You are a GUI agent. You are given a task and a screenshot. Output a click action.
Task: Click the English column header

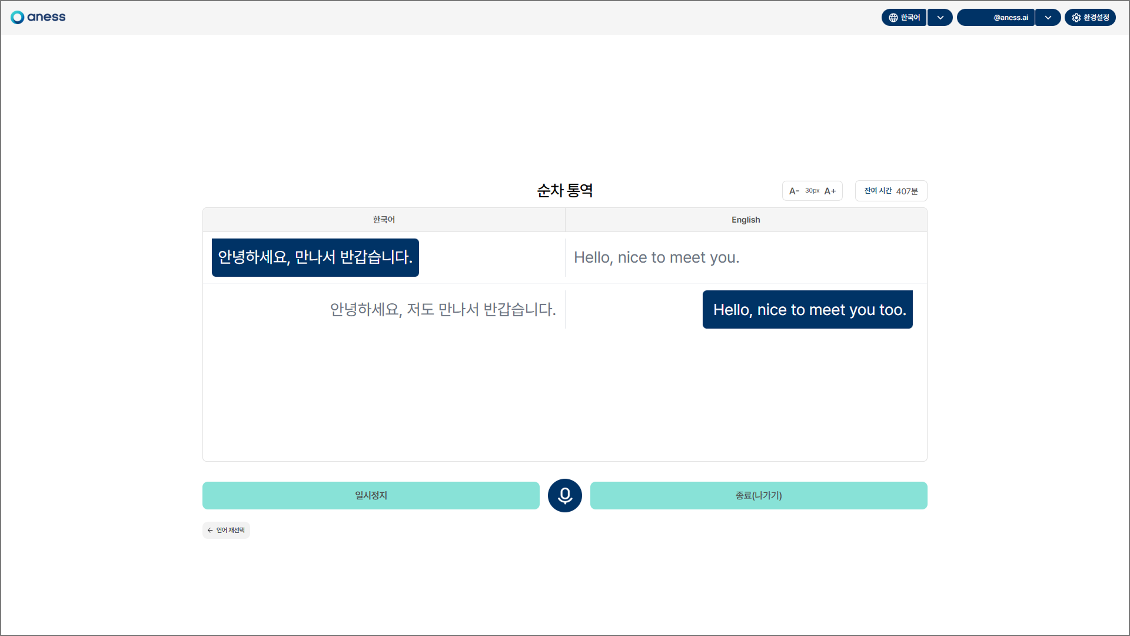pos(746,220)
